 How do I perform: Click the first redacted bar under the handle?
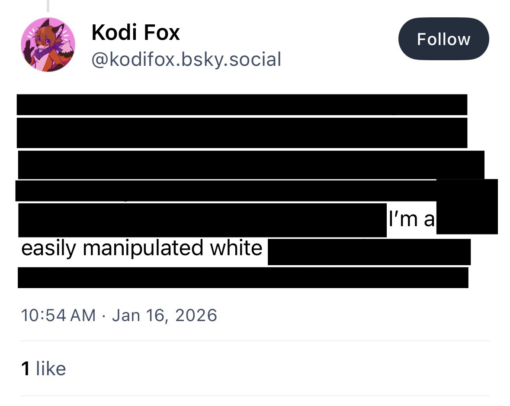click(x=242, y=104)
